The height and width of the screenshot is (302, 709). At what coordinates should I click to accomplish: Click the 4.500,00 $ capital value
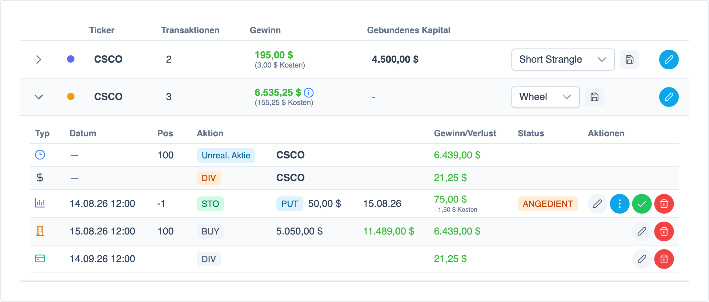[x=395, y=59]
